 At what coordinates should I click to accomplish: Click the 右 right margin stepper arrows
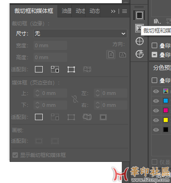(x=97, y=105)
